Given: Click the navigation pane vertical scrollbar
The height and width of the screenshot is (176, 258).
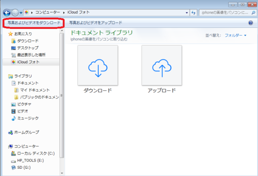Looking at the screenshot, I should pos(62,101).
